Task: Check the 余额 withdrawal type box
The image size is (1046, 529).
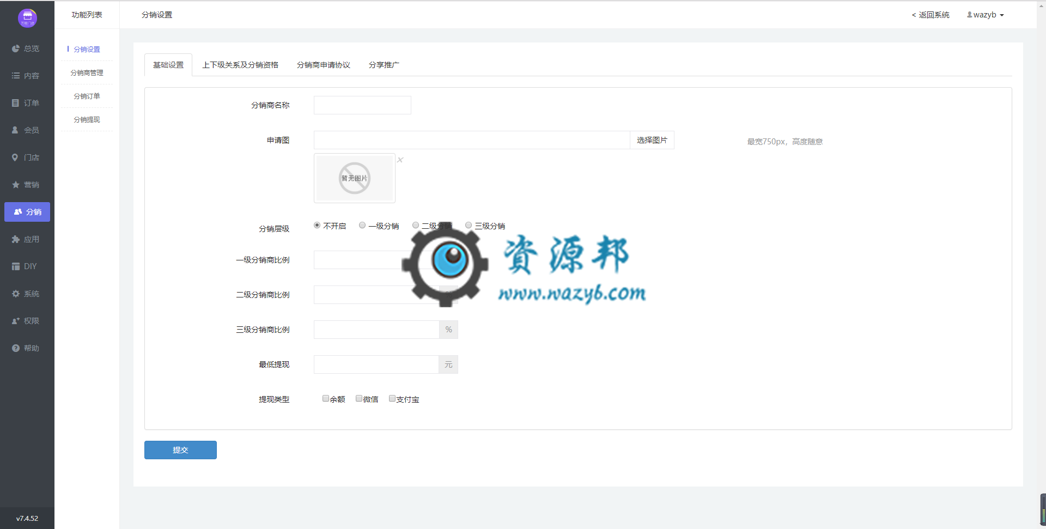Action: 326,398
